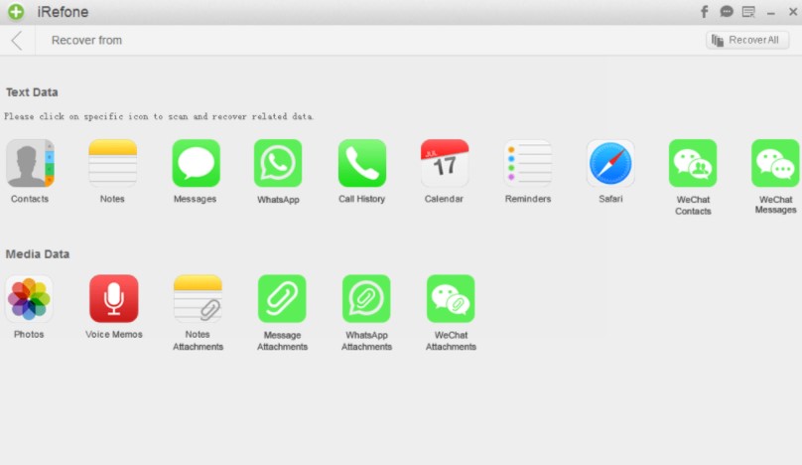Screen dimensions: 802x465
Task: Open the Contacts recovery icon
Action: coord(30,163)
